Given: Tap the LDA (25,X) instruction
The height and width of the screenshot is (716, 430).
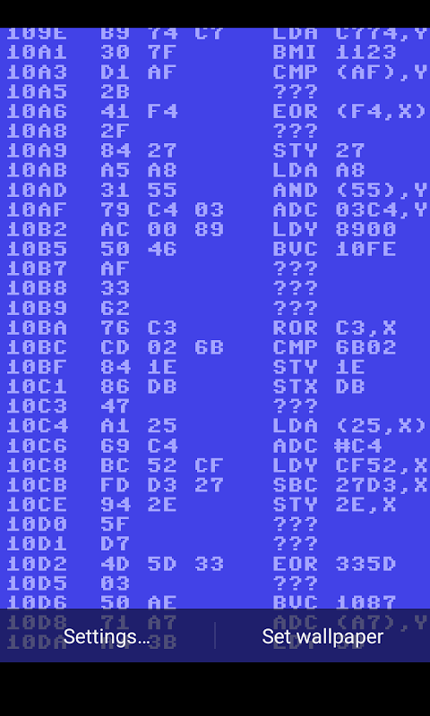Looking at the screenshot, I should pyautogui.click(x=350, y=426).
